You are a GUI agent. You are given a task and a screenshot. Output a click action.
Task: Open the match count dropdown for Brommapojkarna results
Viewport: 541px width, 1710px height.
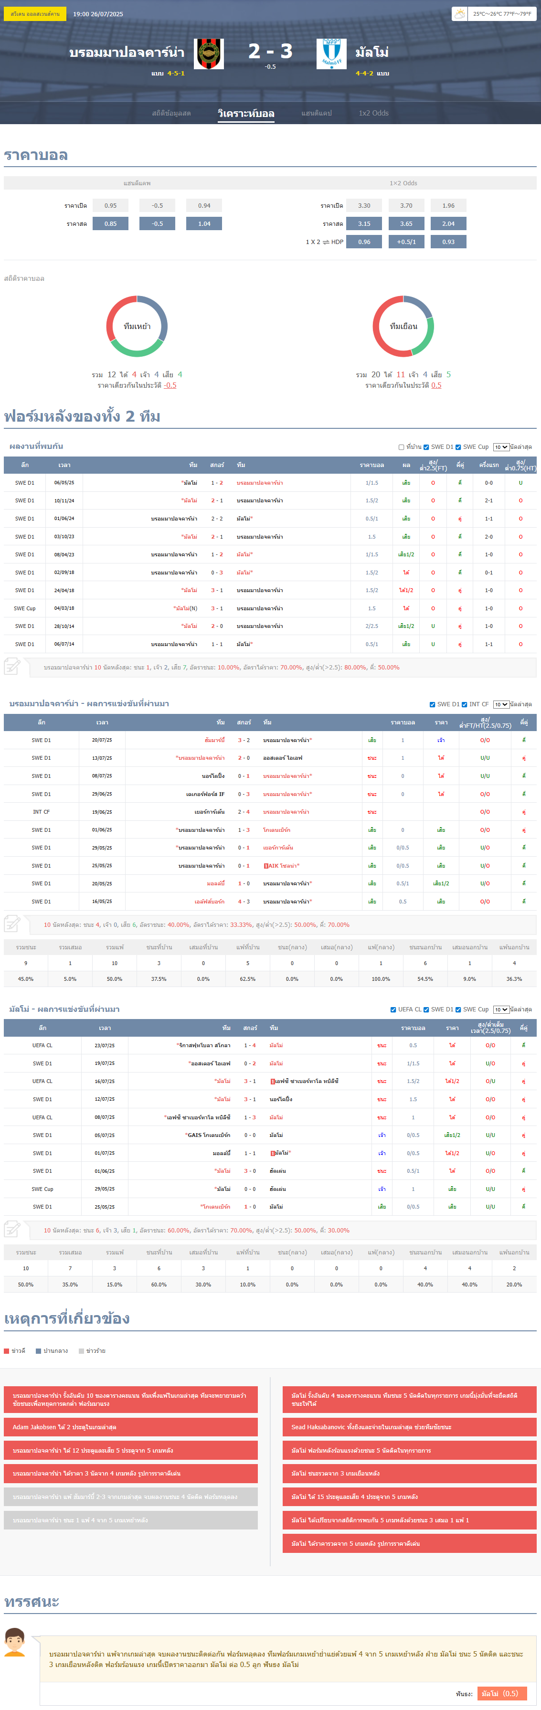(x=501, y=704)
